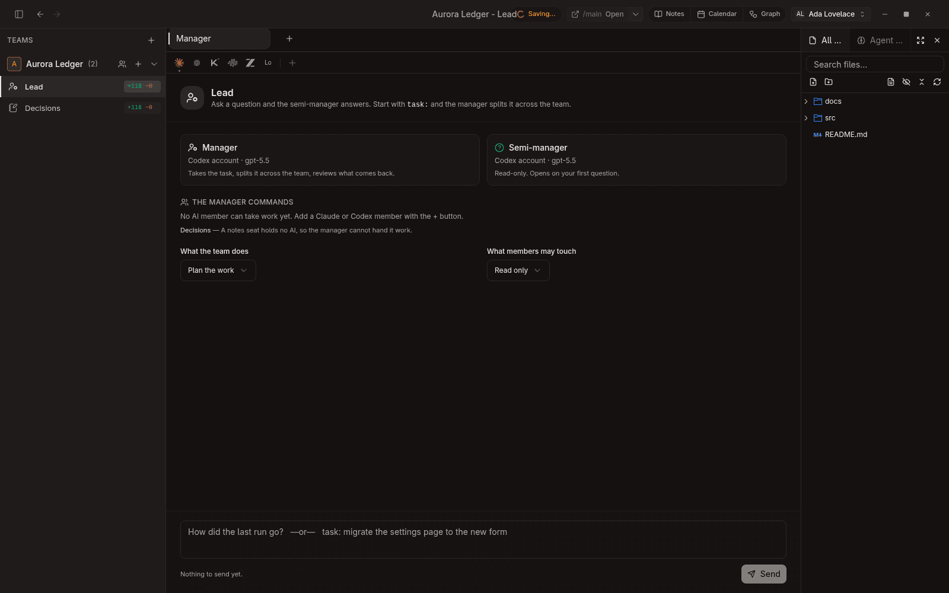Open the 'What the team does' dropdown
949x593 pixels.
218,270
